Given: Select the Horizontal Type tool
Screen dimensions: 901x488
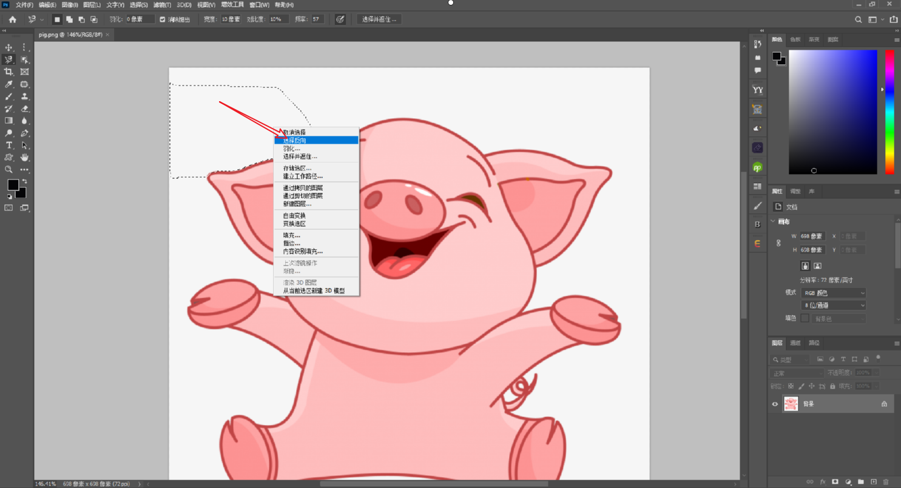Looking at the screenshot, I should pos(8,145).
